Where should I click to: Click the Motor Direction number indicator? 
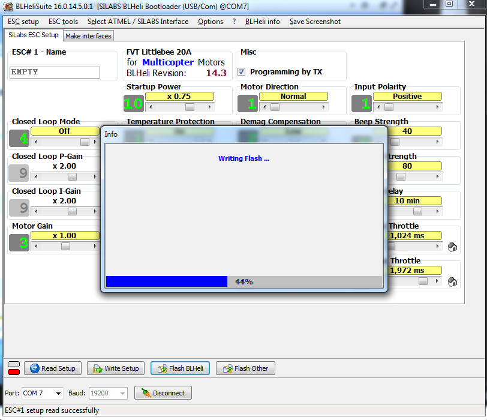click(x=247, y=103)
